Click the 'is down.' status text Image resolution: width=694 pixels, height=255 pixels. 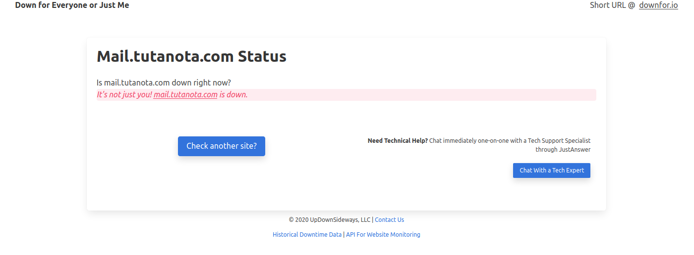tap(233, 94)
